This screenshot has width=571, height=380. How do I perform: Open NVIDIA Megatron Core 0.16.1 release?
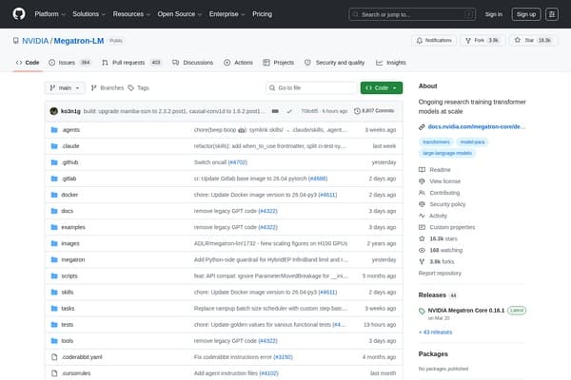coord(465,311)
